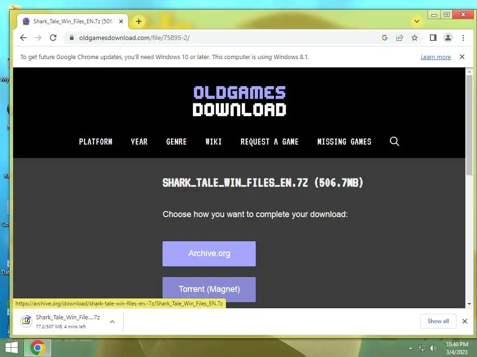
Task: Click Show all downloads
Action: pos(438,321)
